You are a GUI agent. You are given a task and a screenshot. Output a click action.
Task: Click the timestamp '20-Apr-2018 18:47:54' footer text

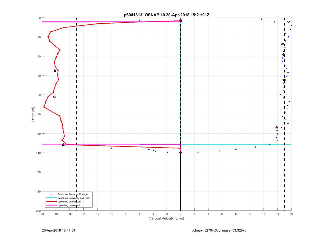[58, 230]
